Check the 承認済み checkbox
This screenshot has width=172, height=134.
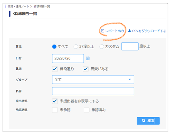pos(87,110)
